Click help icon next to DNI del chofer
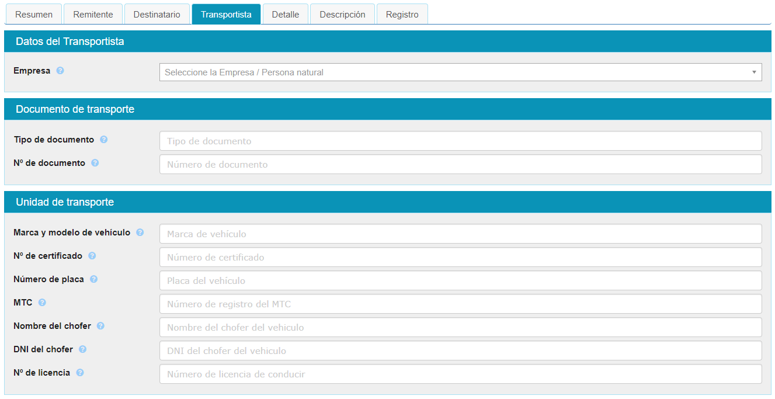 tap(83, 349)
